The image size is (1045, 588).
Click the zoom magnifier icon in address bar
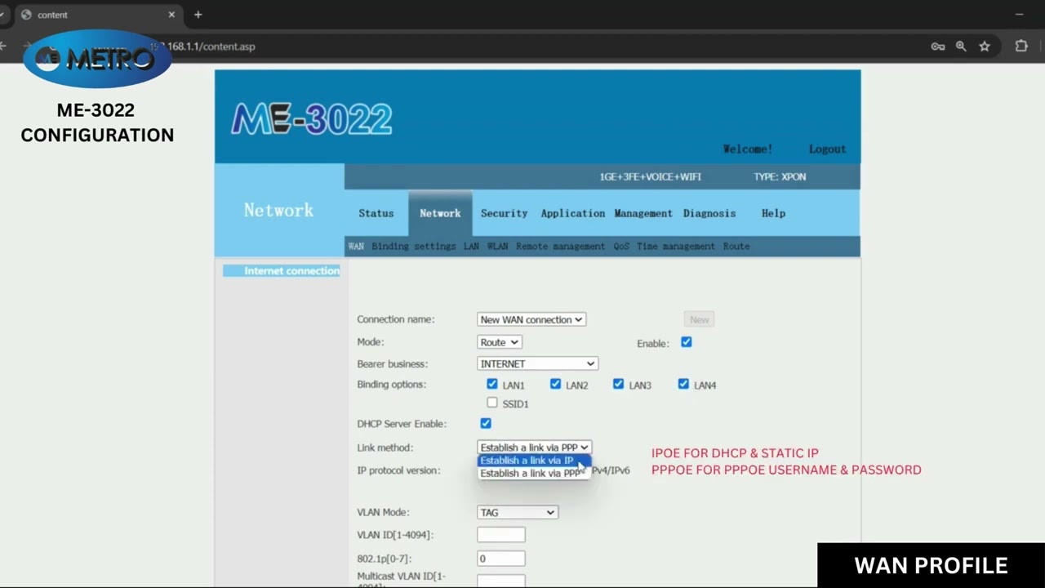tap(961, 47)
